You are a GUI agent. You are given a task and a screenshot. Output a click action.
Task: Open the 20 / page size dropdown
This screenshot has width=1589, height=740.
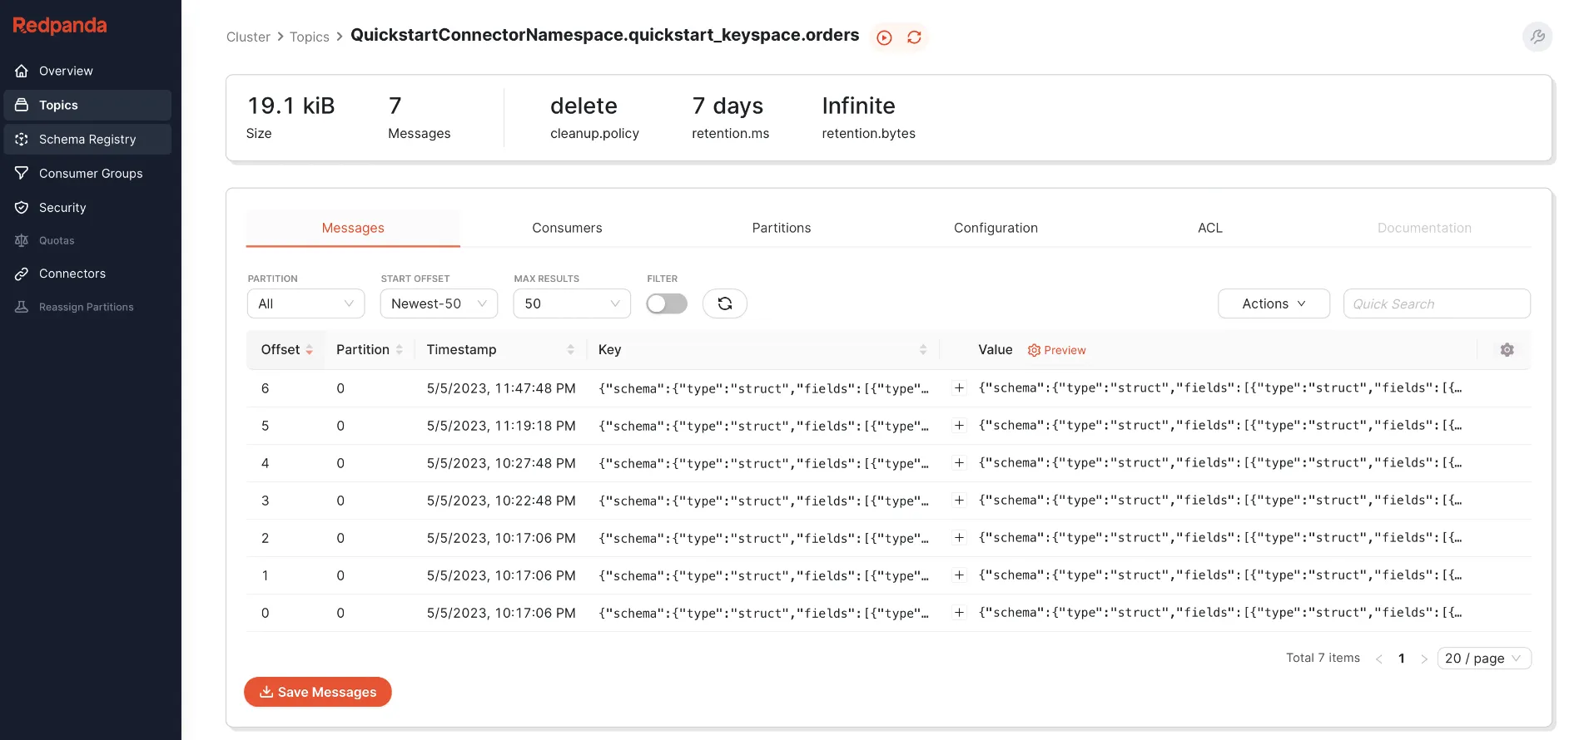pos(1484,659)
